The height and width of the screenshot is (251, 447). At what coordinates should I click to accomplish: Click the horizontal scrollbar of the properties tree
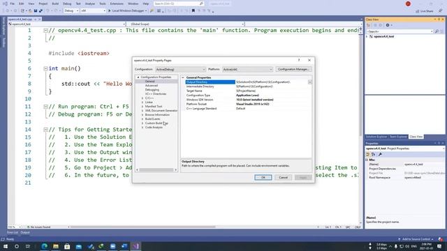156,170
